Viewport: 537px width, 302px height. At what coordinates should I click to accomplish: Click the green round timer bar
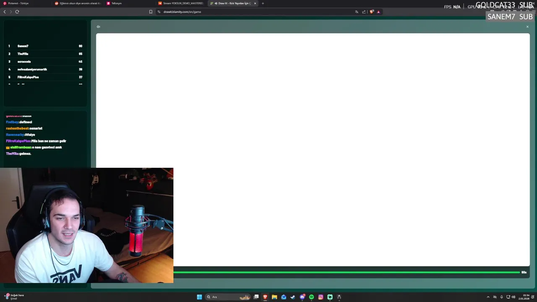347,273
